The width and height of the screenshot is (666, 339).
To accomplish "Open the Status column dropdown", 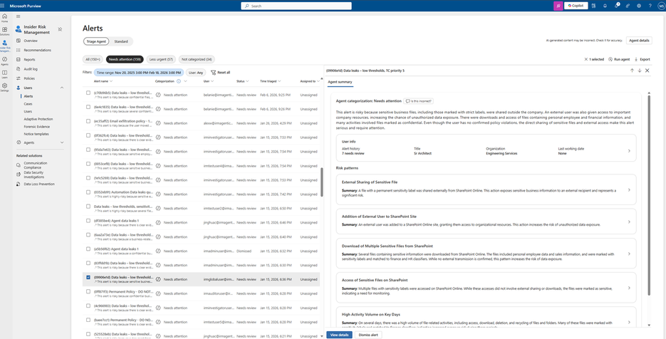I will click(x=247, y=81).
